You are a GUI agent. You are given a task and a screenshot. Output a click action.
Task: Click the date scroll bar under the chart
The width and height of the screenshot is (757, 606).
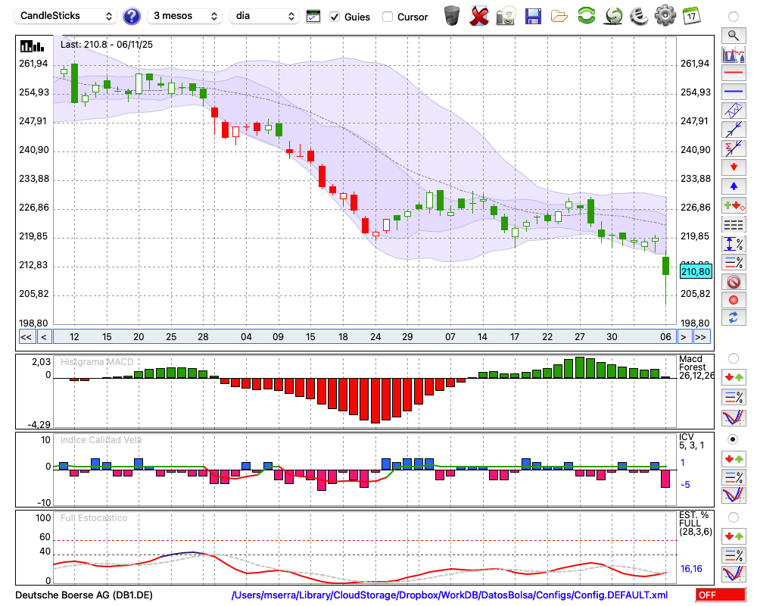[363, 336]
